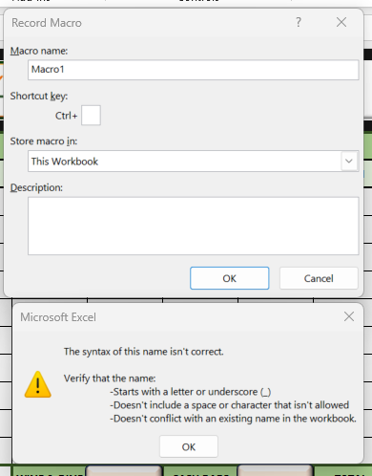Cancel the Record Macro dialog
This screenshot has width=372, height=476.
click(319, 278)
